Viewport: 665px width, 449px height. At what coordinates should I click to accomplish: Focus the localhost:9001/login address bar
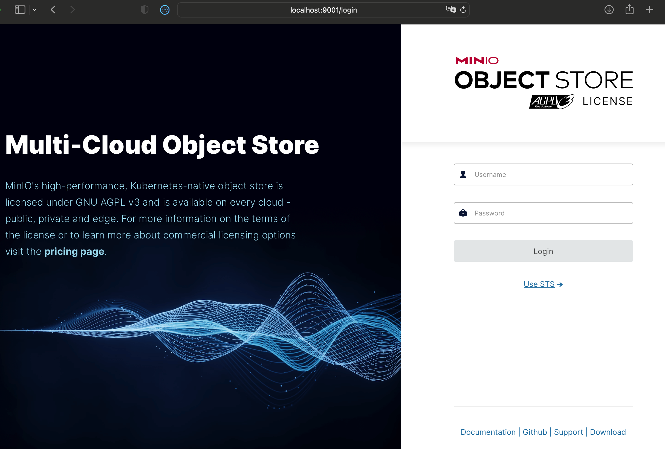pos(323,10)
